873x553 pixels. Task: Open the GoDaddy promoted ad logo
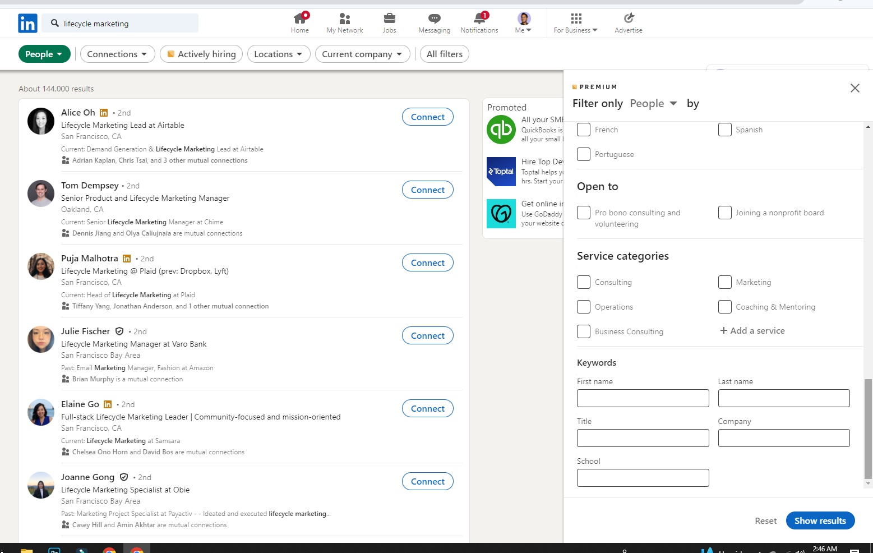pyautogui.click(x=501, y=214)
